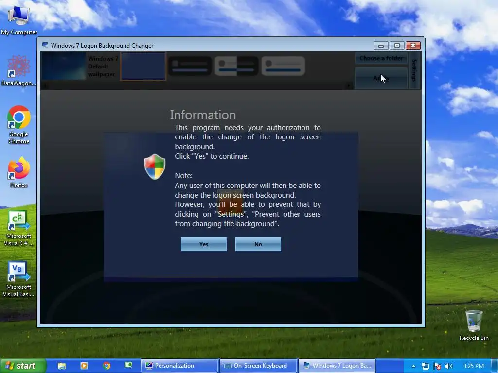Click the security shield icon in dialog
Image resolution: width=498 pixels, height=373 pixels.
pos(155,167)
